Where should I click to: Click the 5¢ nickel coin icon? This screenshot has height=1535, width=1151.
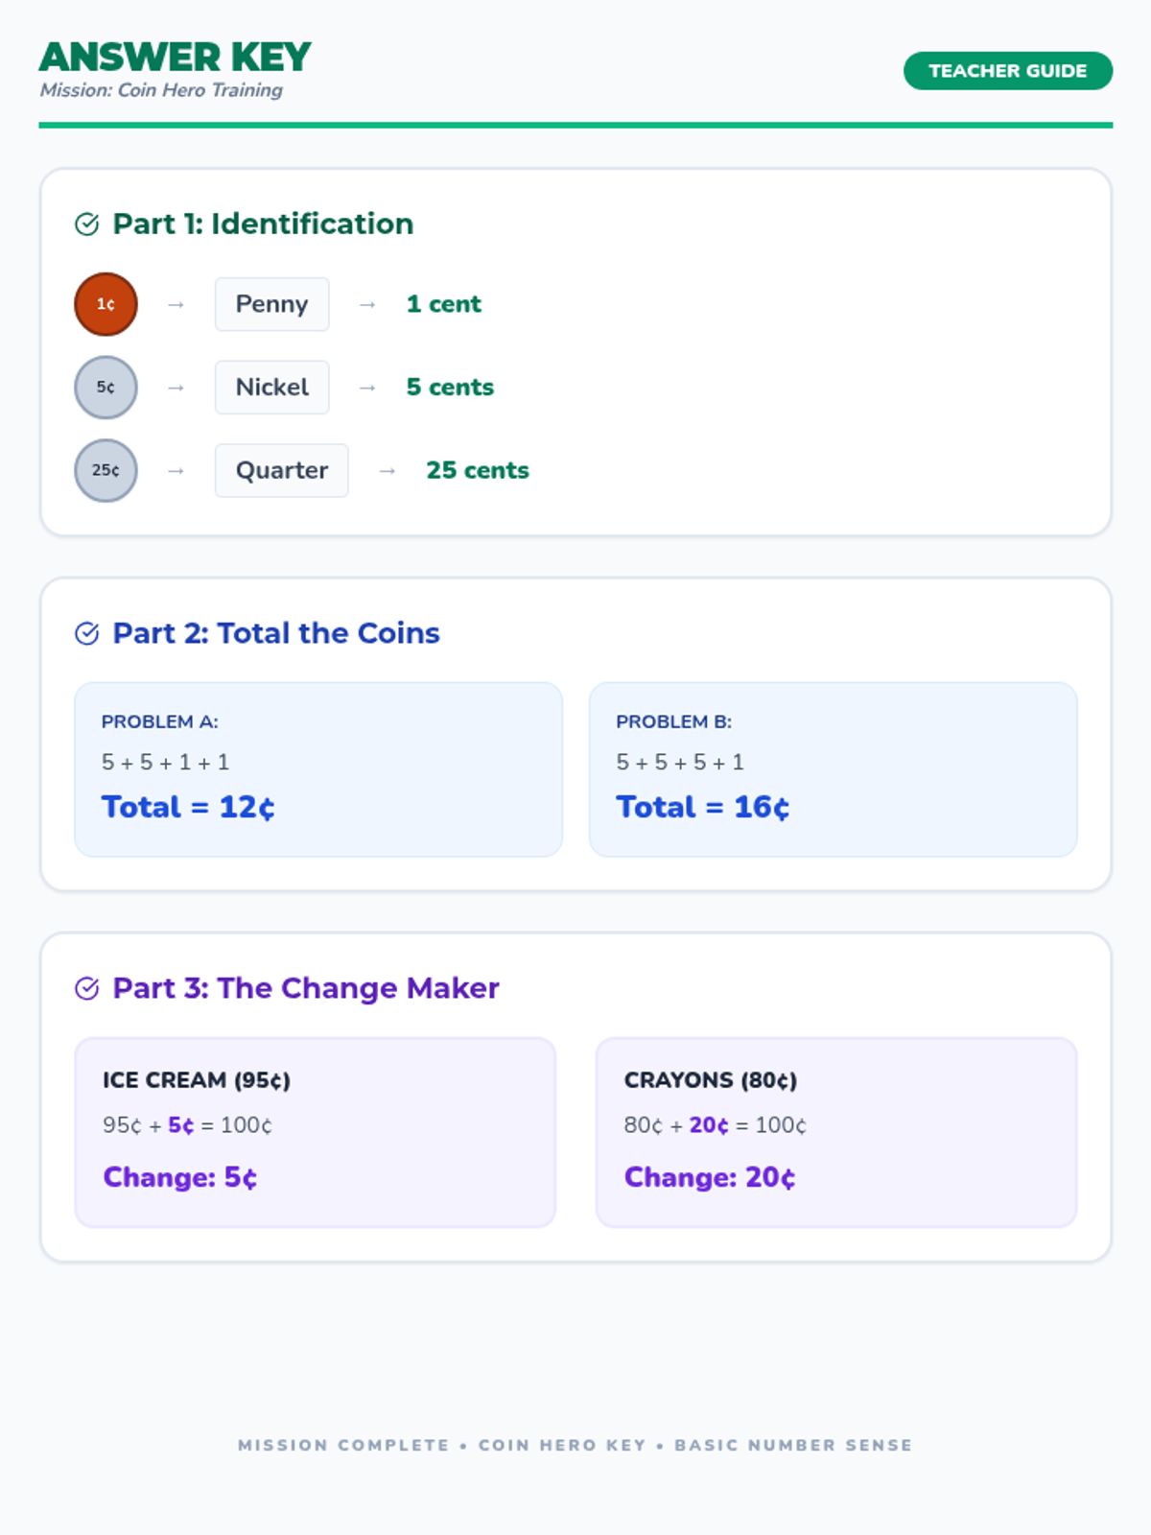(x=106, y=388)
